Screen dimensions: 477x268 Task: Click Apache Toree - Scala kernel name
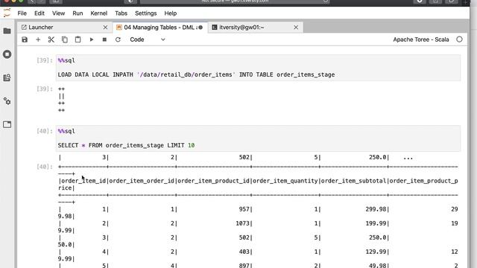pyautogui.click(x=421, y=39)
